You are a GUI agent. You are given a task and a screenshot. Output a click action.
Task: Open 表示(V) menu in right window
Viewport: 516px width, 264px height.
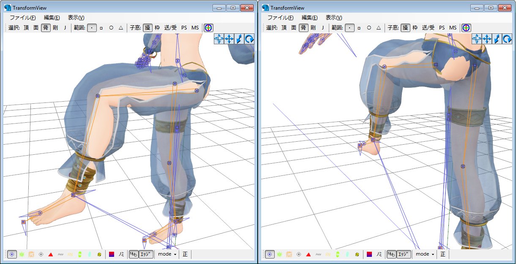[x=334, y=18]
